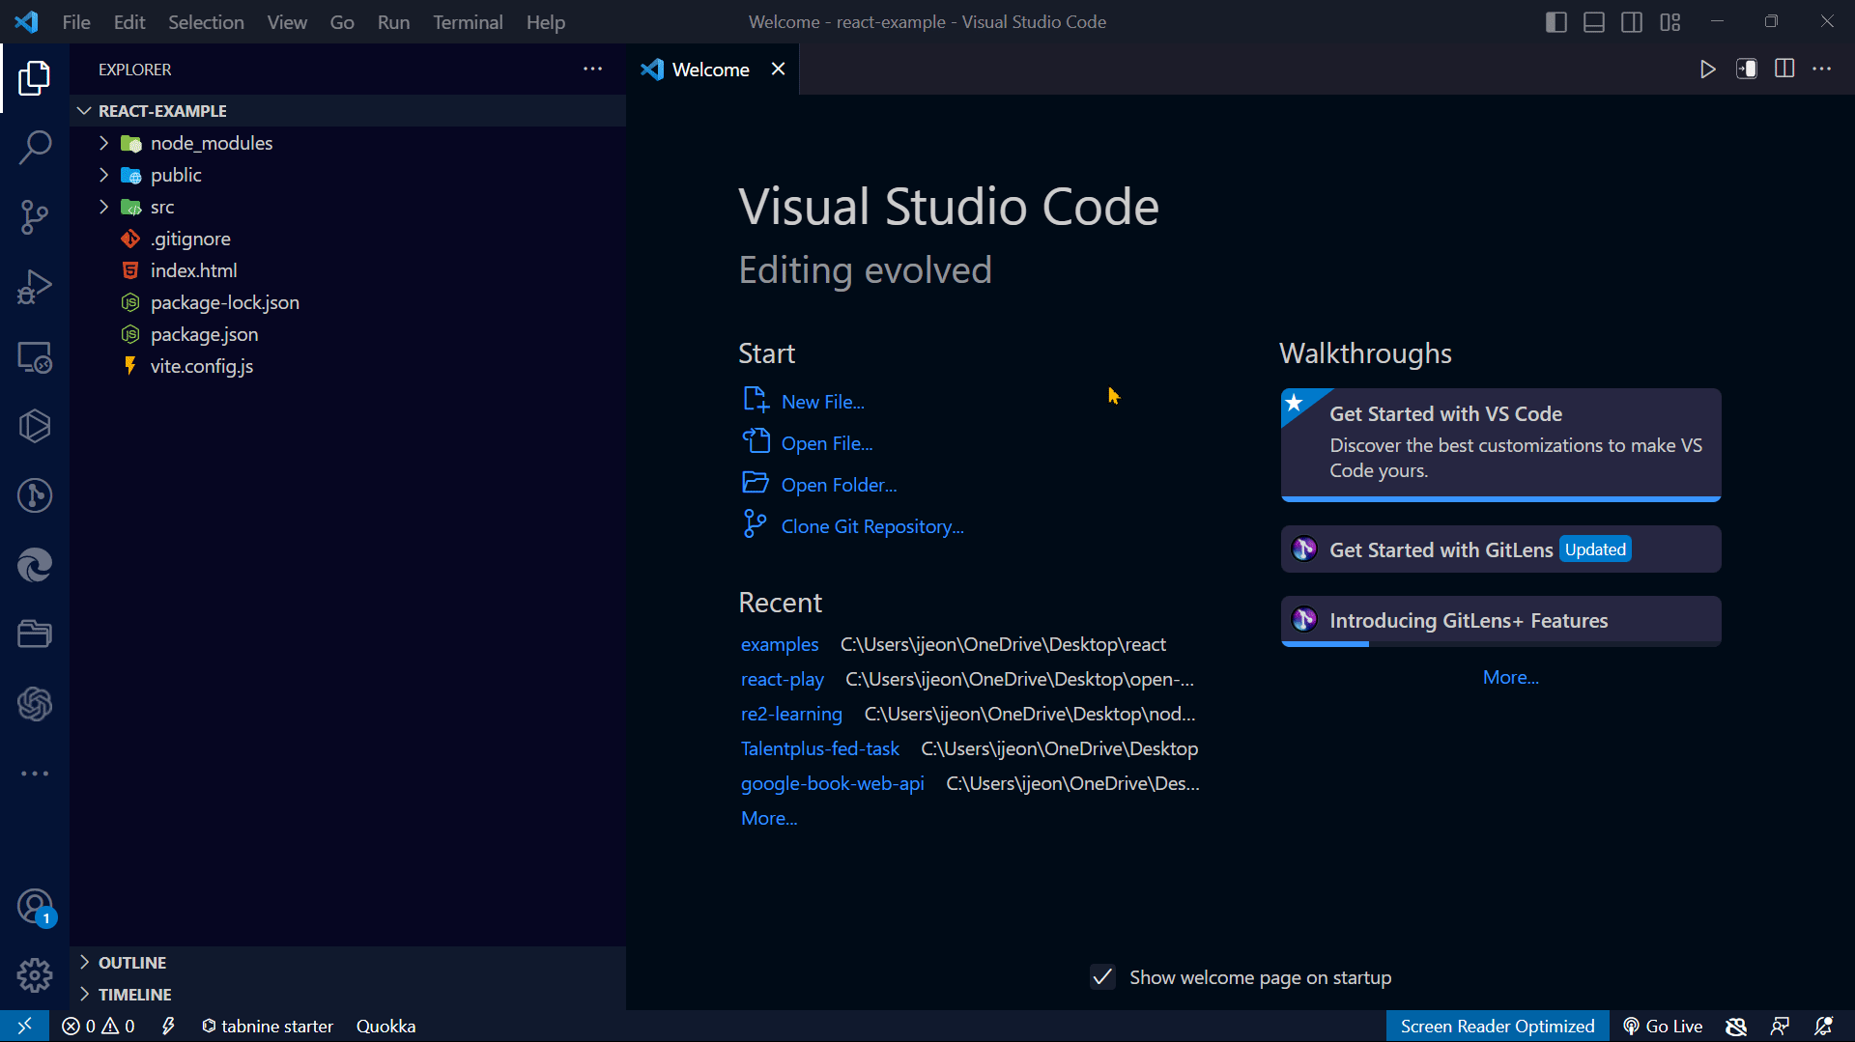Screen dimensions: 1855x1042
Task: Open the Edge browser tools icon
Action: point(35,565)
